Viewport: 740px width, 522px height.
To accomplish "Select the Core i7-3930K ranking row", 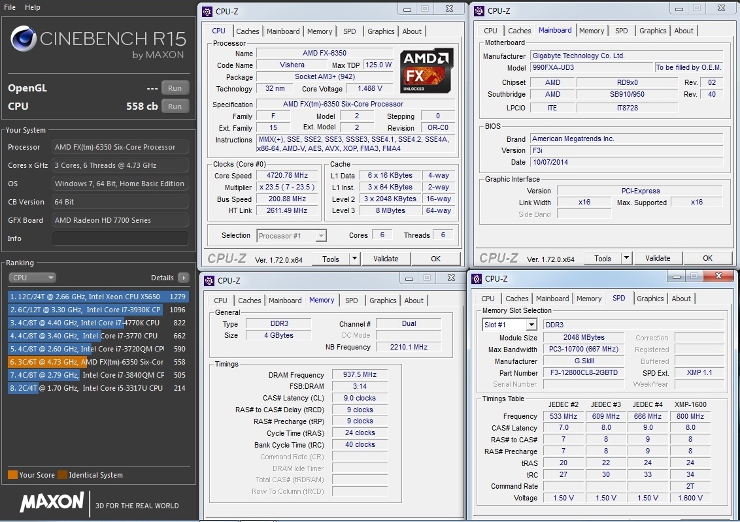I will [x=98, y=310].
